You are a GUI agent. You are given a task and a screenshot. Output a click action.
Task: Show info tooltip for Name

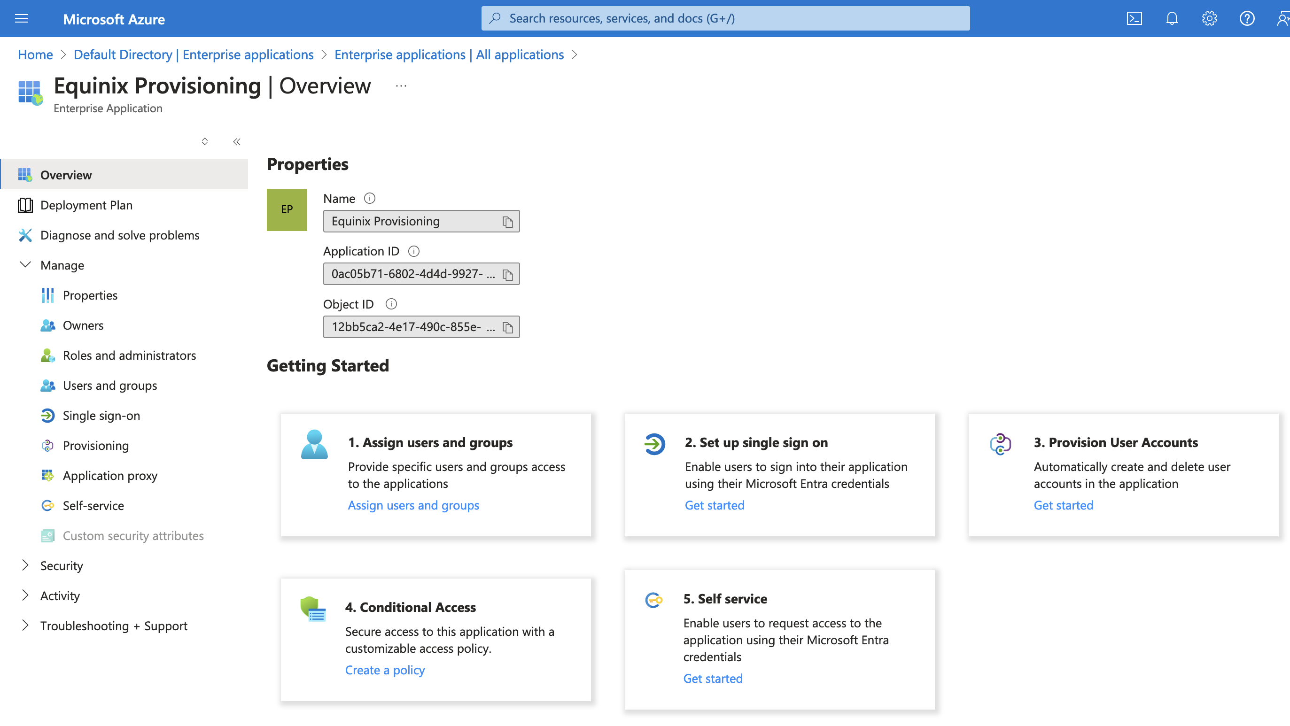(370, 199)
